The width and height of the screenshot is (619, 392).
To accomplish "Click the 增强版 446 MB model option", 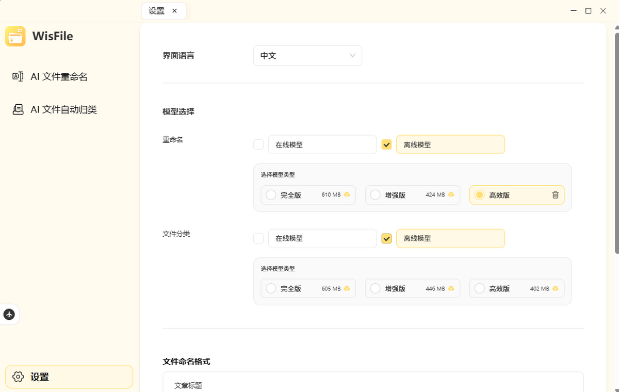I will click(412, 288).
